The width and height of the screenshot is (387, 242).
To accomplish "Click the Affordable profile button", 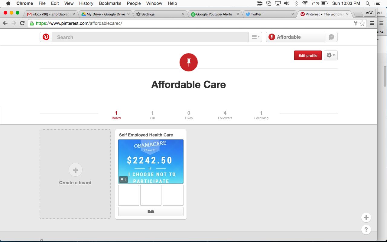I will pyautogui.click(x=296, y=37).
